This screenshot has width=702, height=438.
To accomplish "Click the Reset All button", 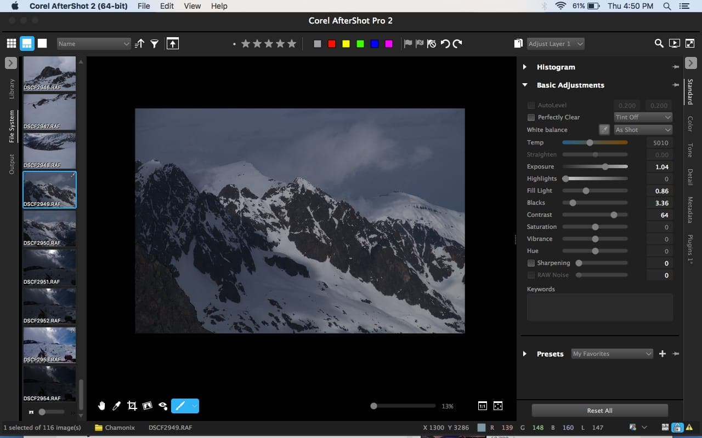I will 599,411.
